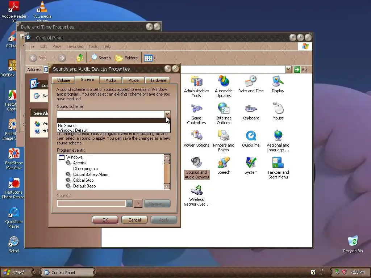This screenshot has width=371, height=278.
Task: Select the Sounds tab
Action: point(87,80)
